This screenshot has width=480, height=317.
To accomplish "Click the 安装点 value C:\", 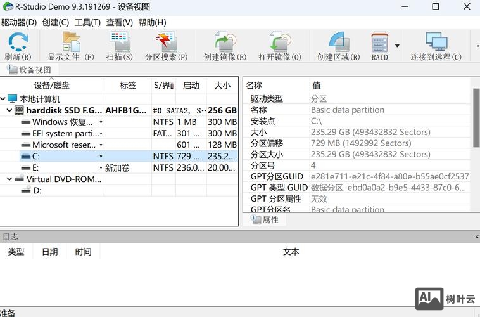I will (x=316, y=121).
